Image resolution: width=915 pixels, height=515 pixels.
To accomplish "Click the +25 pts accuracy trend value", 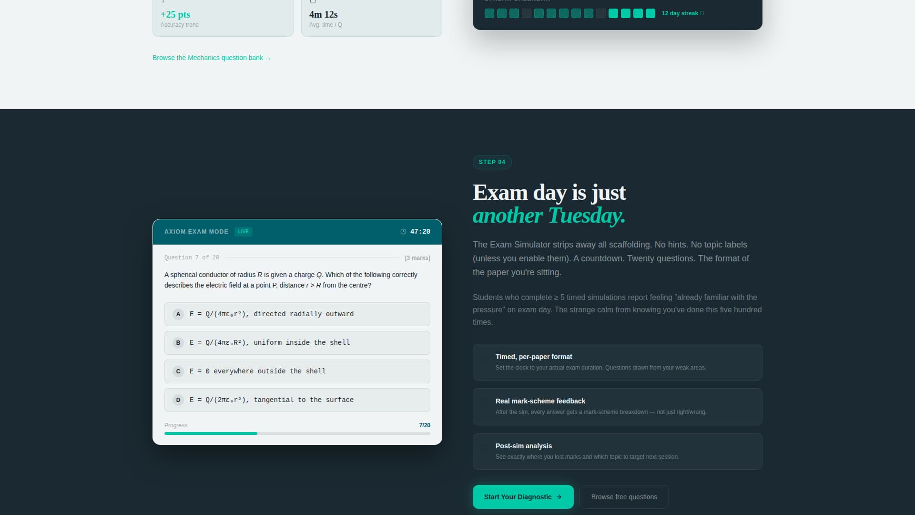I will pyautogui.click(x=175, y=14).
